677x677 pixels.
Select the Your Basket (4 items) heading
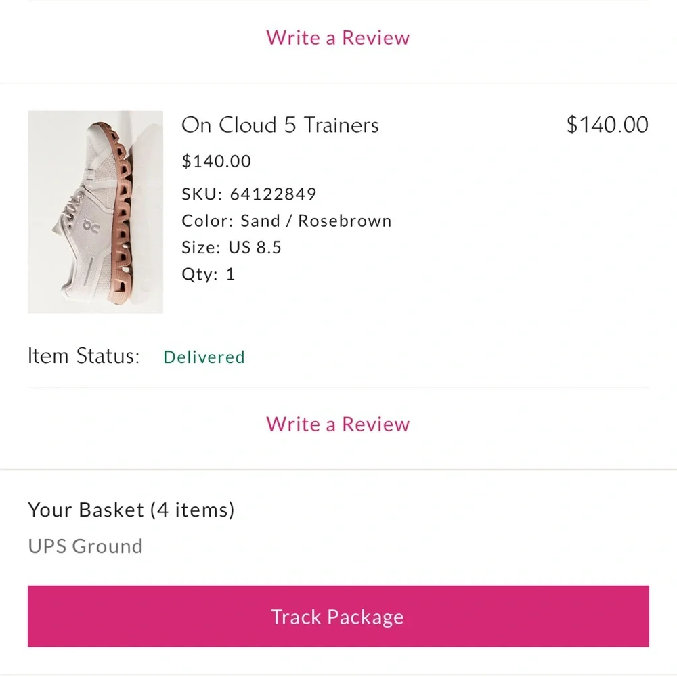(x=131, y=510)
